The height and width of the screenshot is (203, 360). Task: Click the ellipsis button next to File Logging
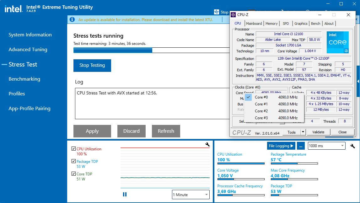301,146
